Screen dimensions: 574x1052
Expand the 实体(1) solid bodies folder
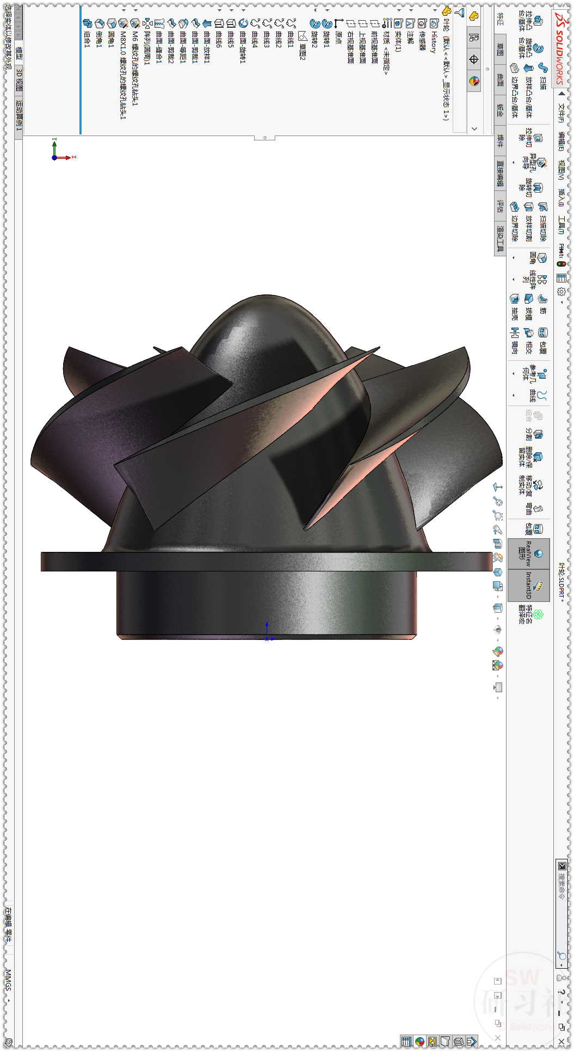(399, 9)
